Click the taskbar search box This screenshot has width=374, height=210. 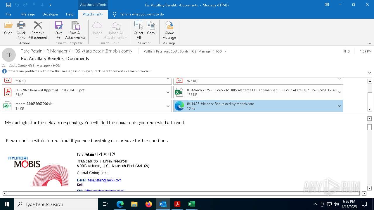coord(56,204)
